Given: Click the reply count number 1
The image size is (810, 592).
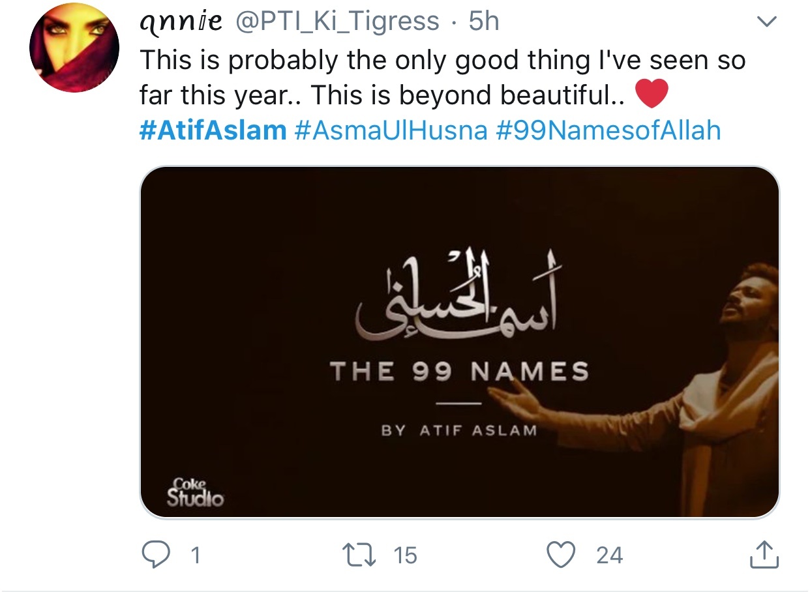Looking at the screenshot, I should 194,555.
